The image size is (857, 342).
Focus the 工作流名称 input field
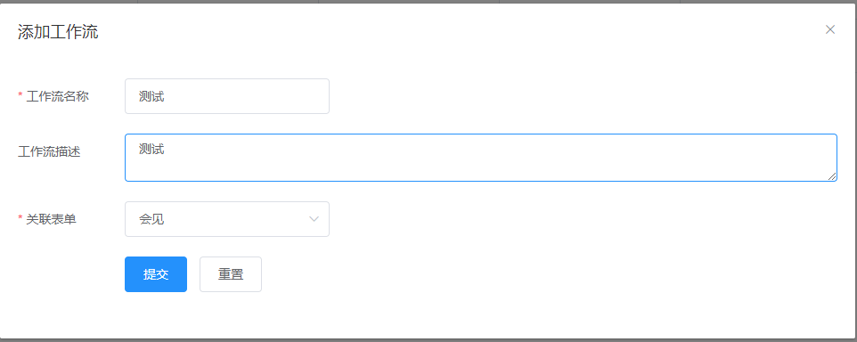[227, 96]
